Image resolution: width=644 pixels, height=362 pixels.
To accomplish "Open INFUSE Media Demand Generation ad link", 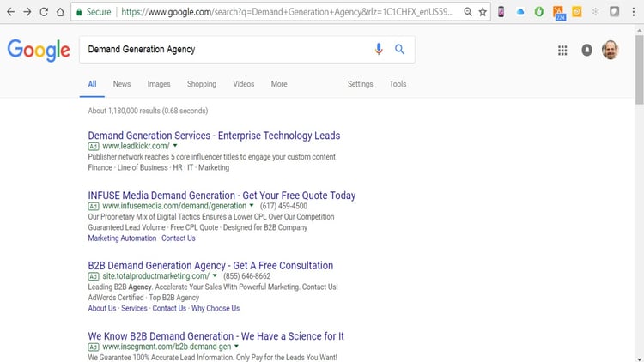I will (x=222, y=196).
